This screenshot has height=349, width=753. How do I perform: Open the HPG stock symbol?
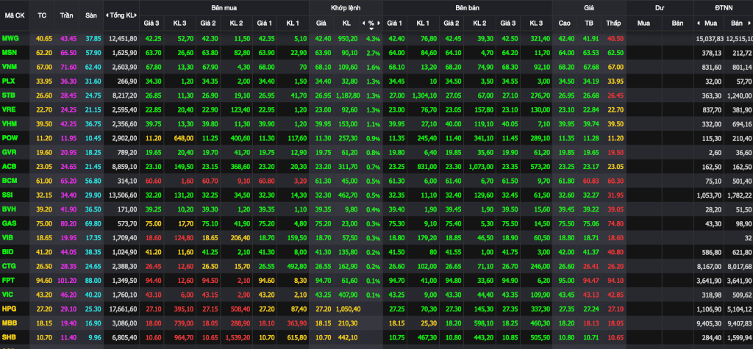click(9, 309)
